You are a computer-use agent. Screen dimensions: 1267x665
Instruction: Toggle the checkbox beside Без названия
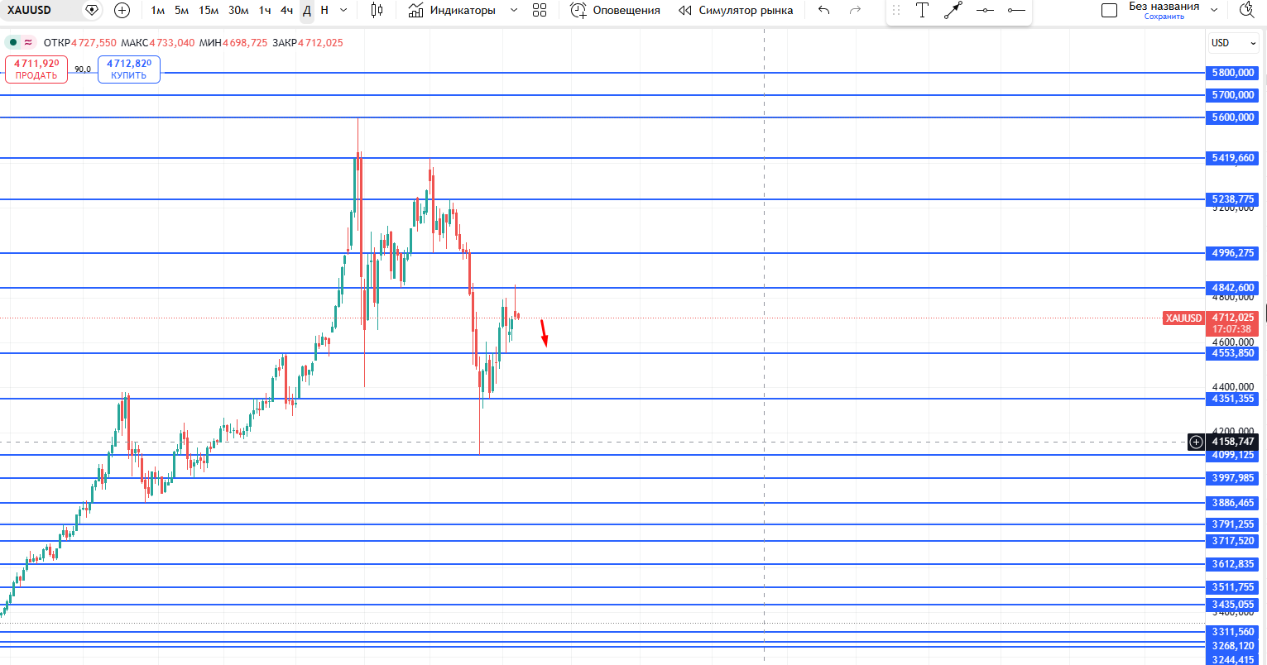click(x=1109, y=10)
